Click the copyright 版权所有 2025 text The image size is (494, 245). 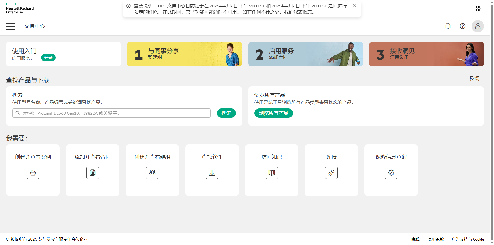pyautogui.click(x=47, y=239)
